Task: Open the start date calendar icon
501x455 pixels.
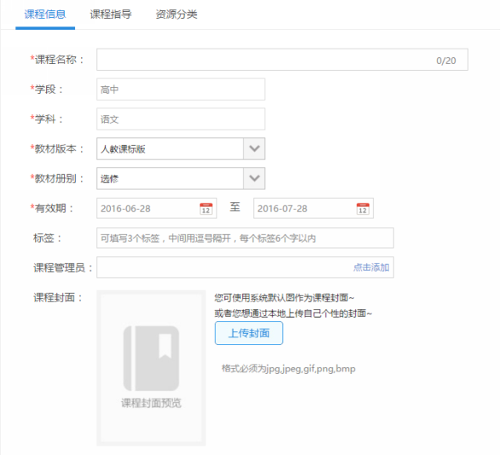Action: coord(206,209)
